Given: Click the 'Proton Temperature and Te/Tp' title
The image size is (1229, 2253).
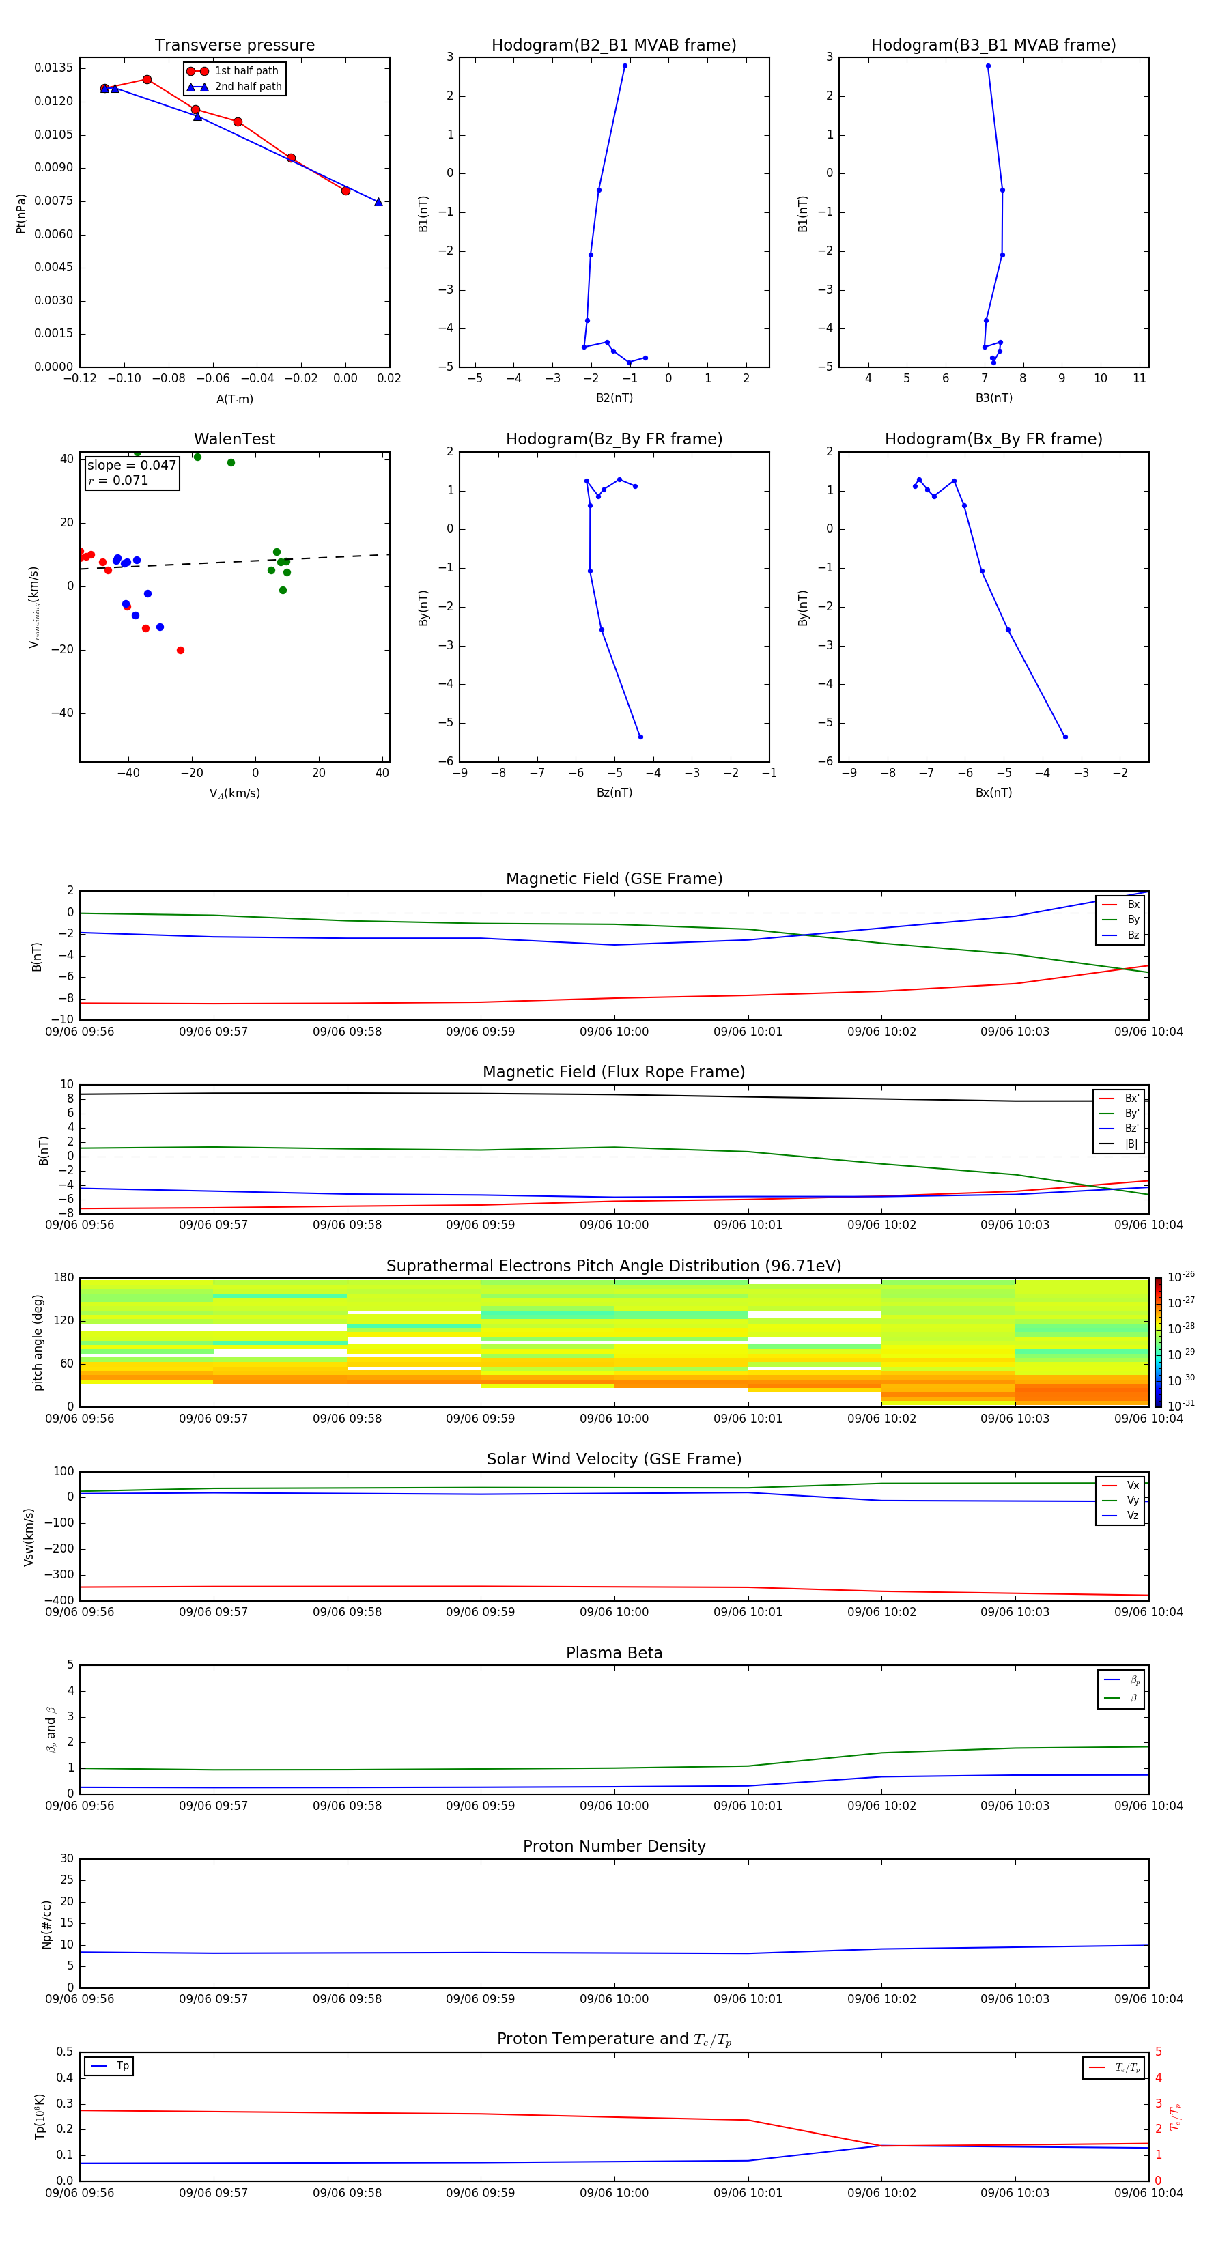Looking at the screenshot, I should (614, 2039).
